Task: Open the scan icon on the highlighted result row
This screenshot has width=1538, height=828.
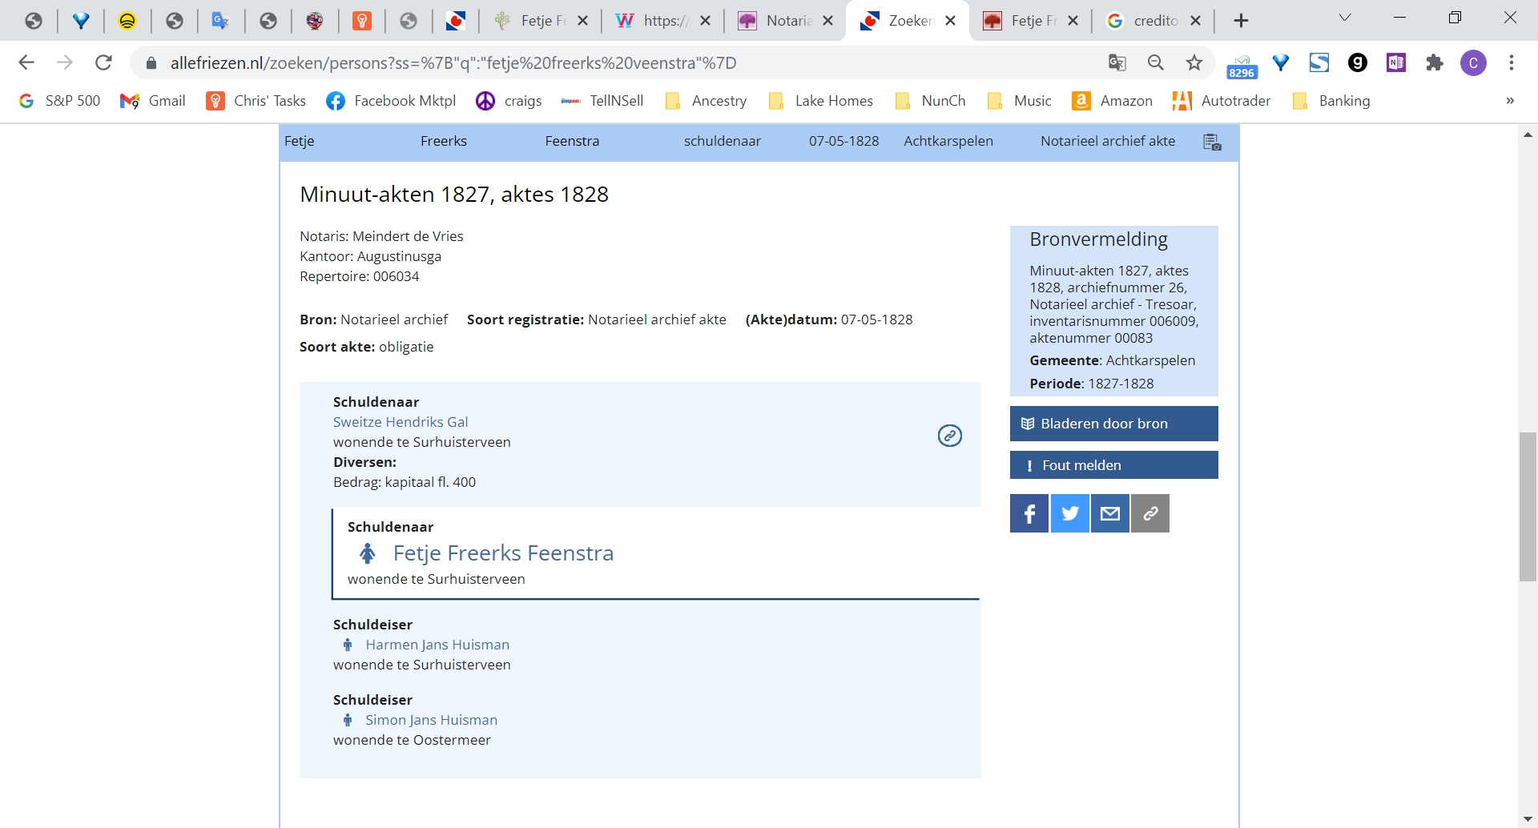Action: click(1212, 142)
